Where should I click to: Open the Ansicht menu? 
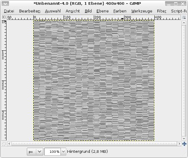click(73, 11)
